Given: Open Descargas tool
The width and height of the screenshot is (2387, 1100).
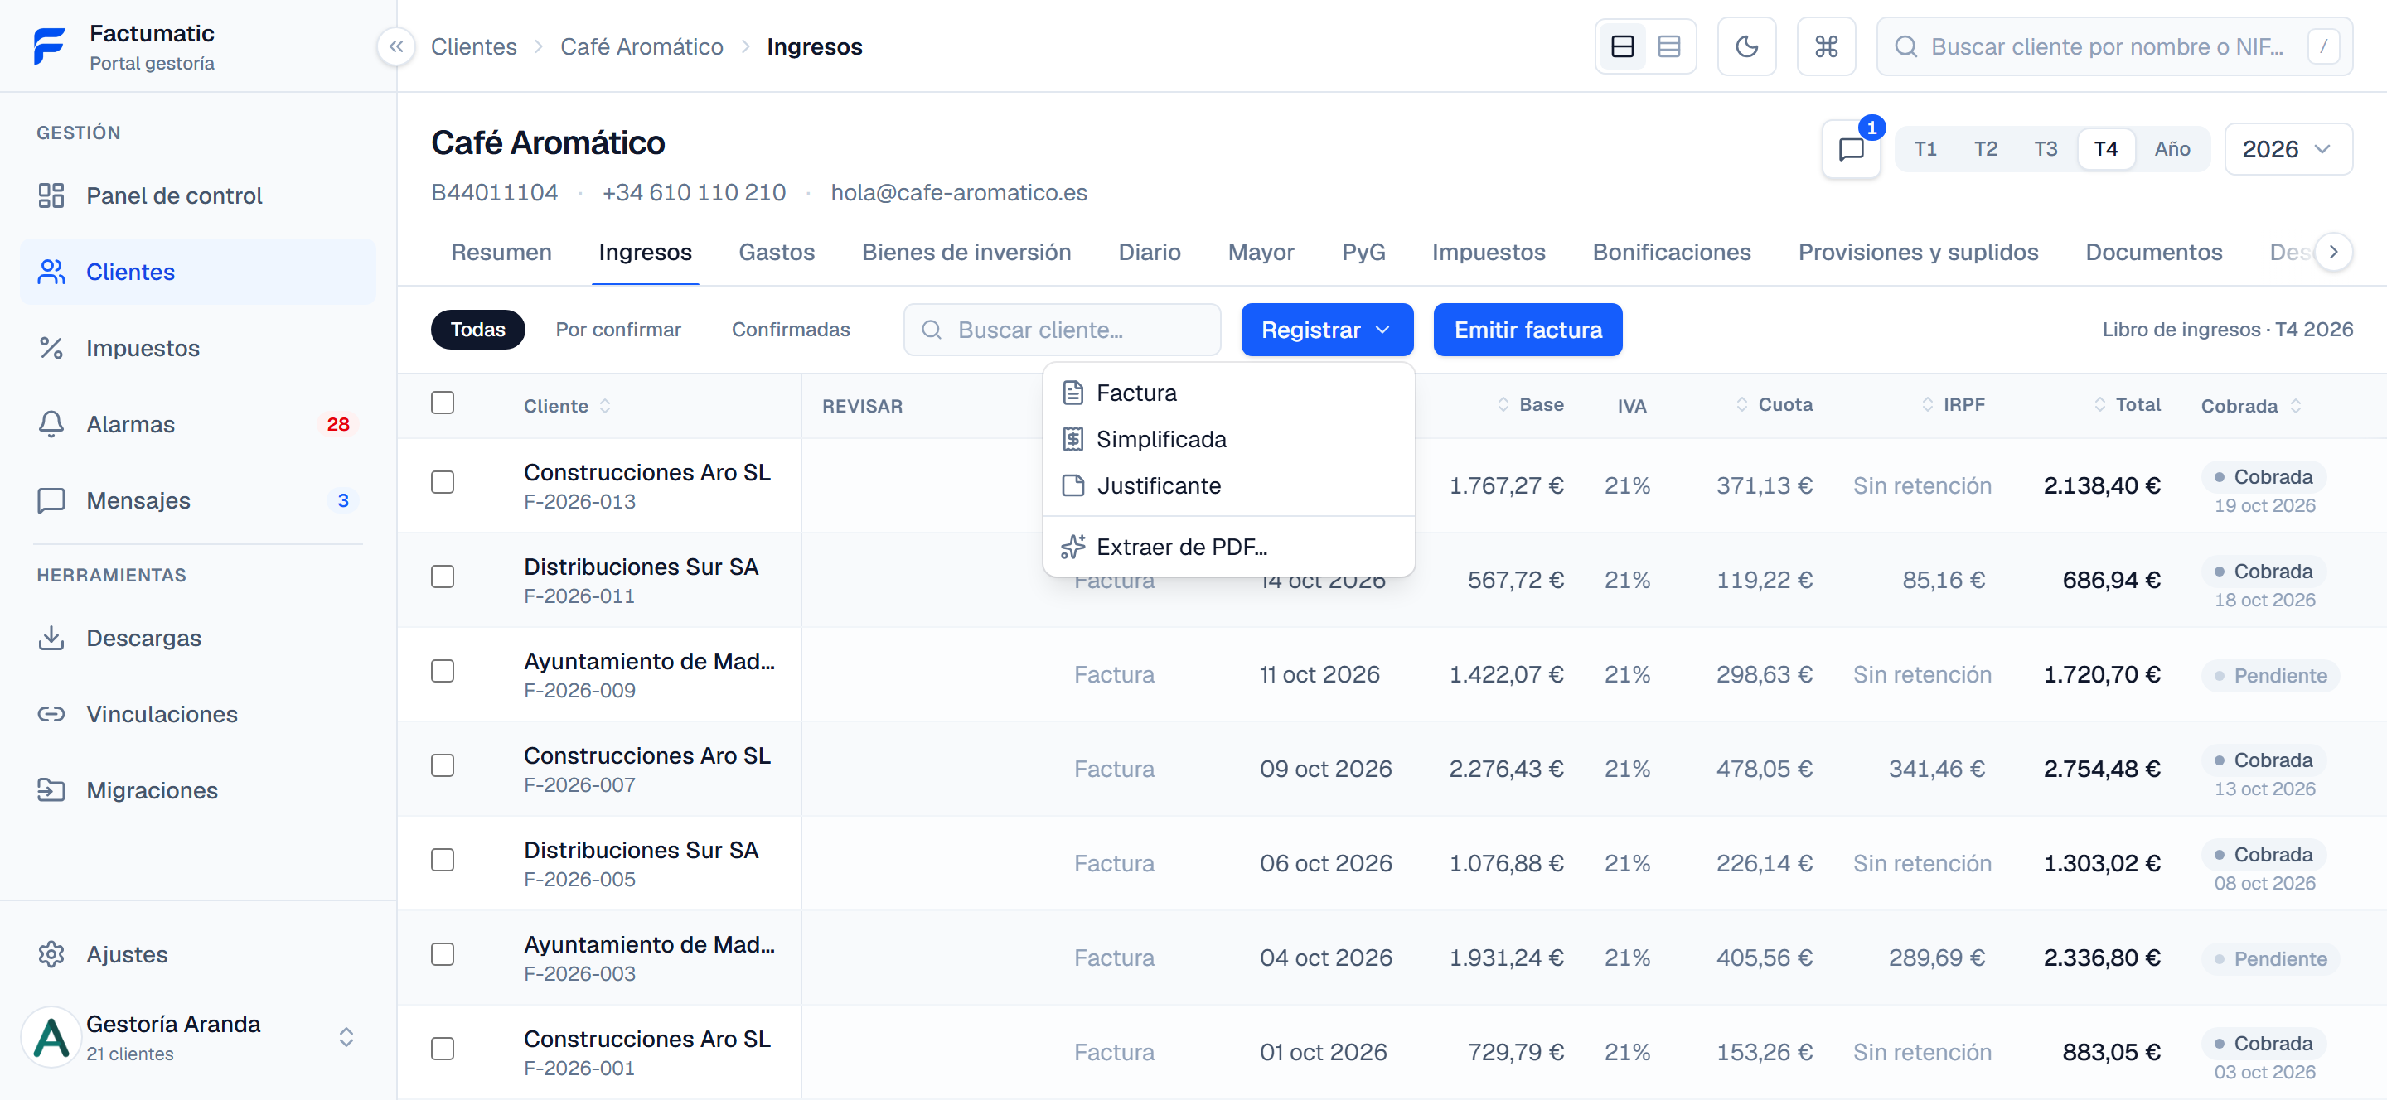Looking at the screenshot, I should point(198,638).
